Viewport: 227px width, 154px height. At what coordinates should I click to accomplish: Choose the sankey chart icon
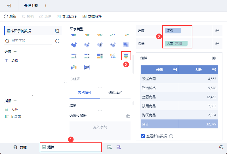(87, 67)
